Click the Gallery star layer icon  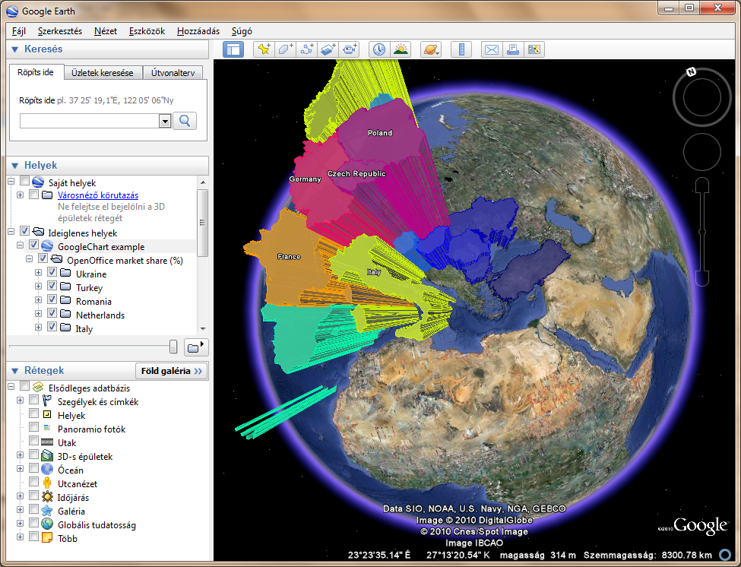(x=47, y=511)
